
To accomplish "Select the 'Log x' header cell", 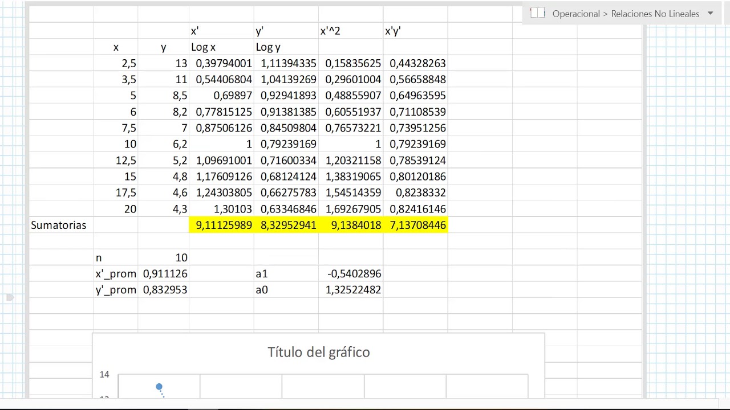I will tap(221, 47).
